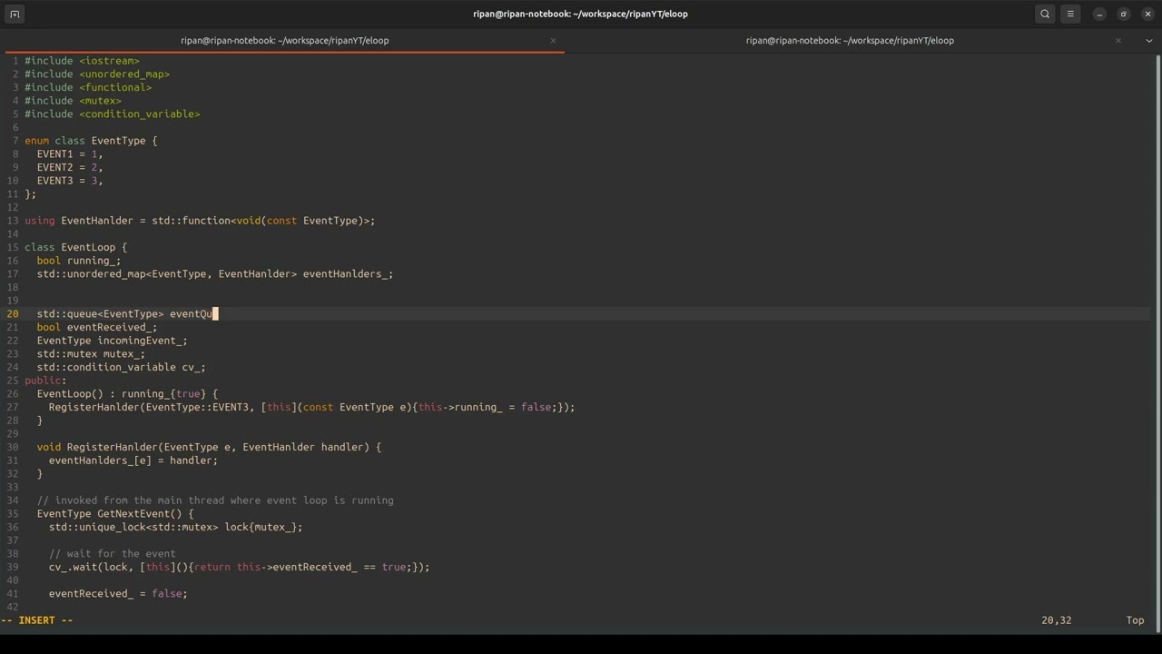Close the second eloop terminal tab

point(1118,40)
